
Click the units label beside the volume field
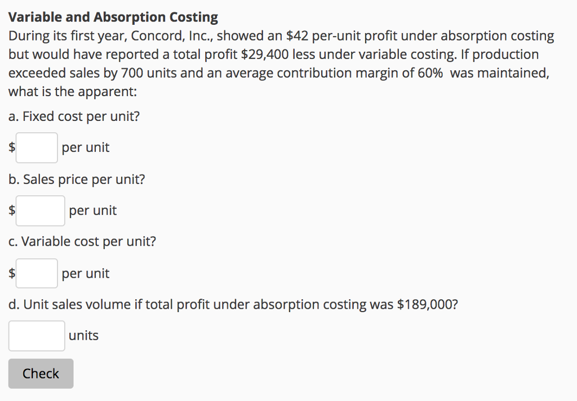pos(85,335)
